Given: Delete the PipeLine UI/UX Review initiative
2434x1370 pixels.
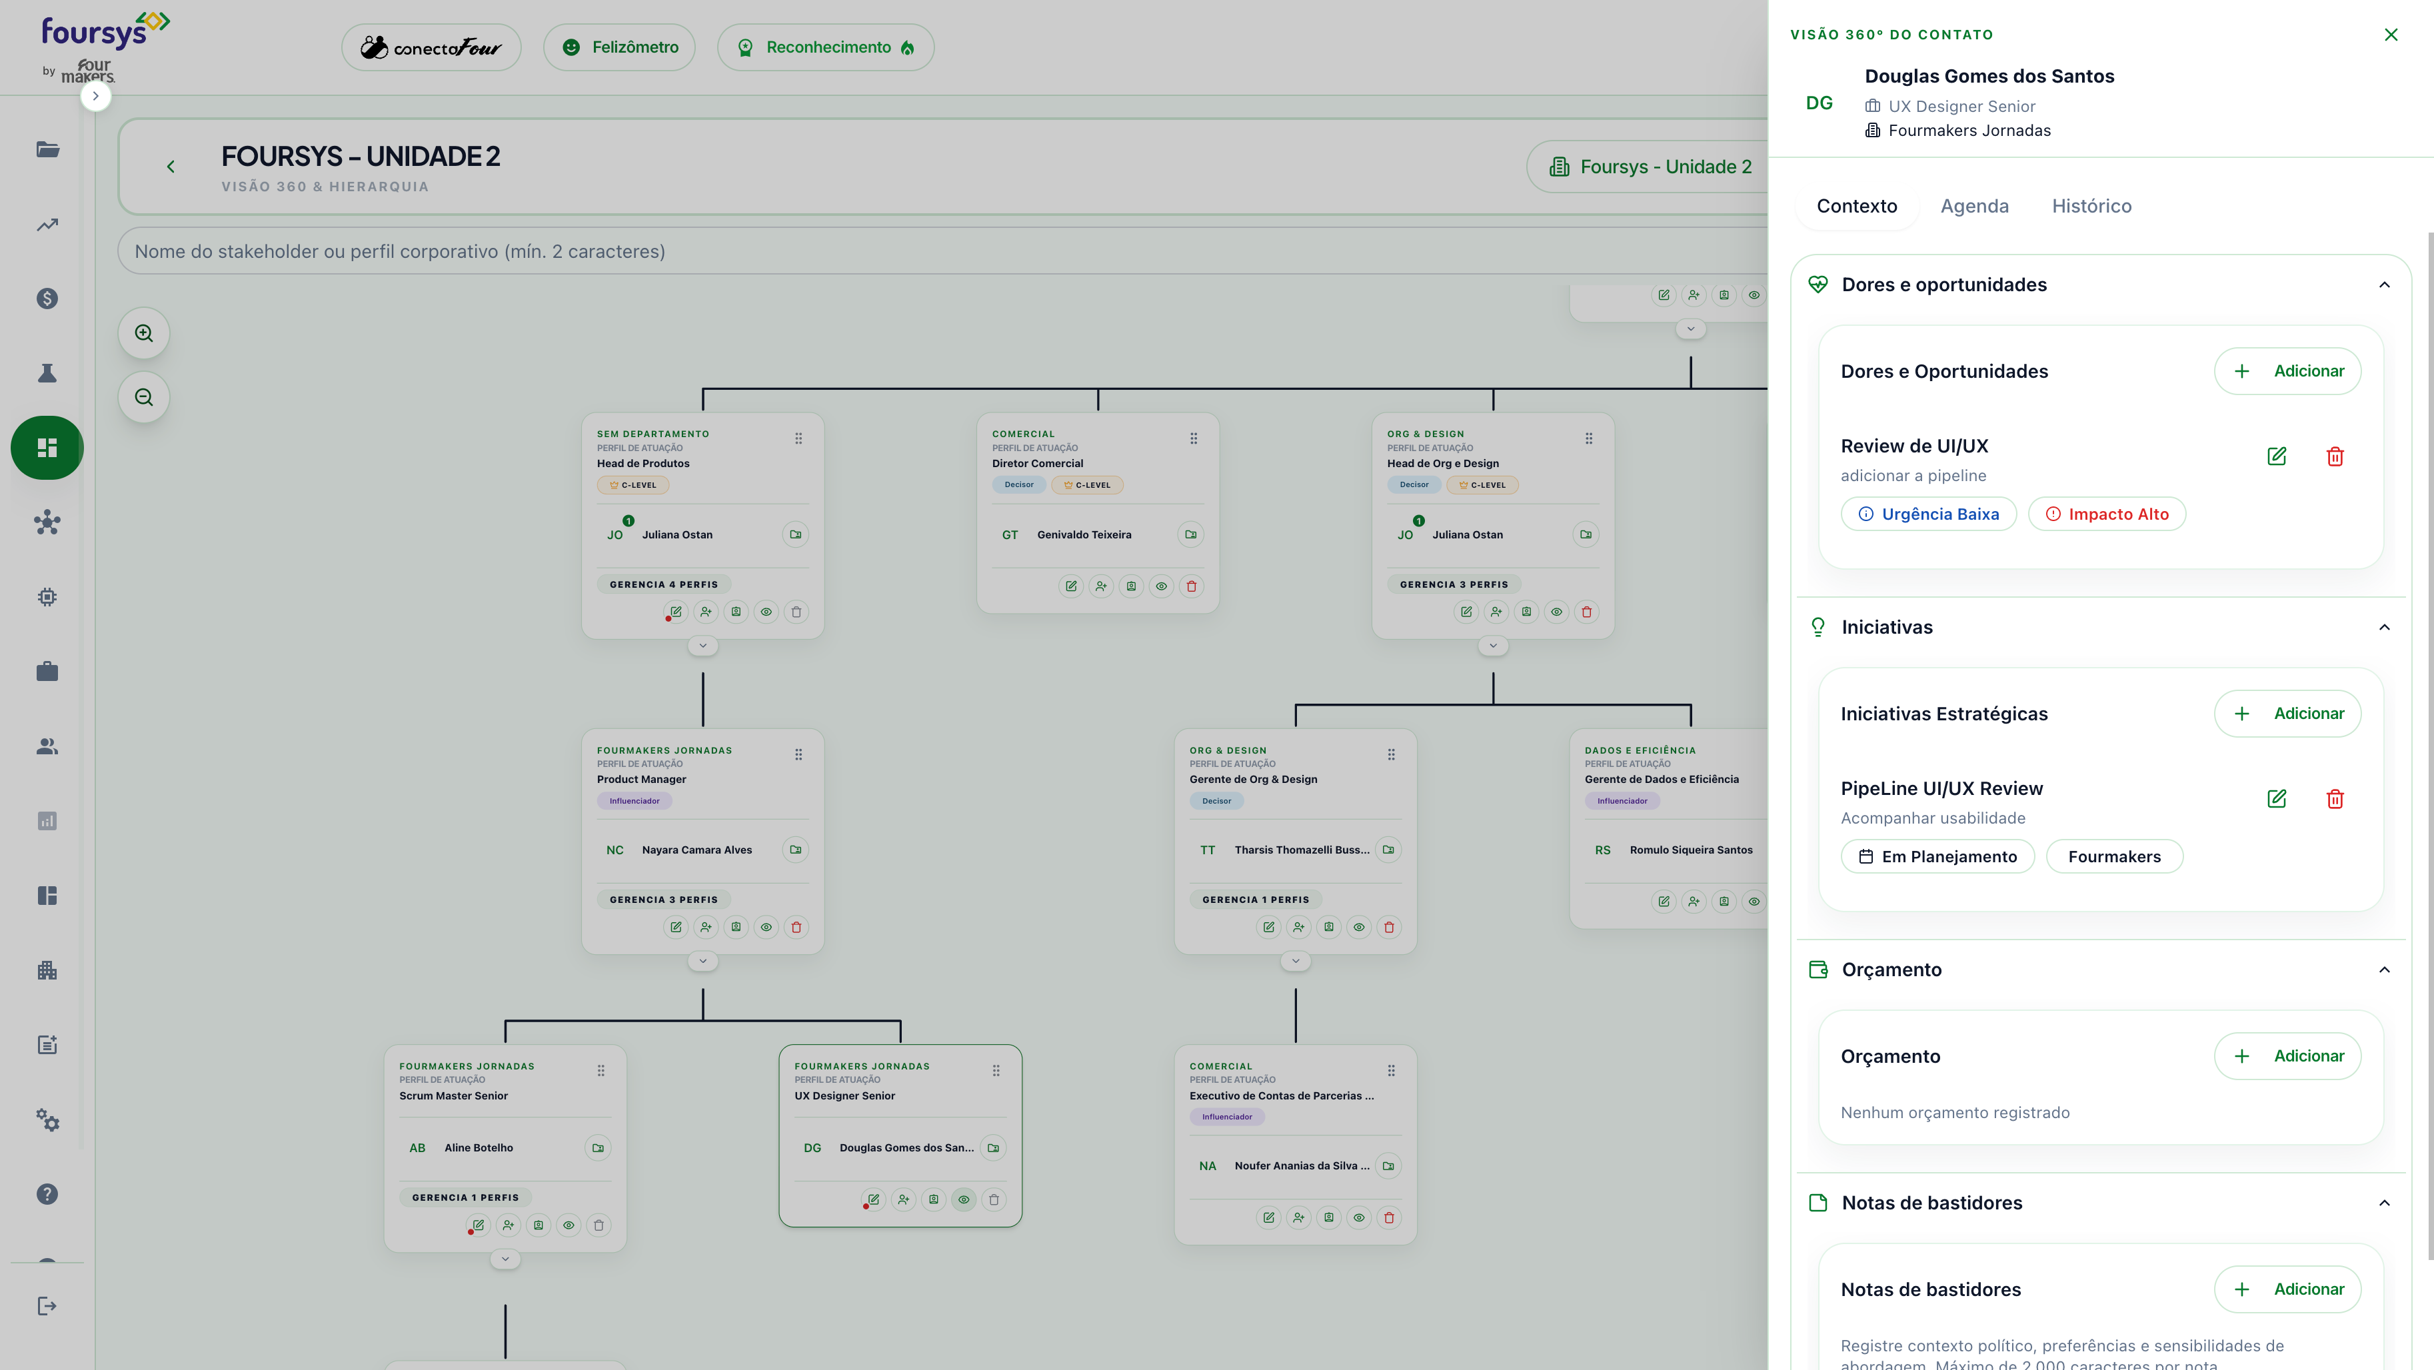Looking at the screenshot, I should coord(2335,800).
